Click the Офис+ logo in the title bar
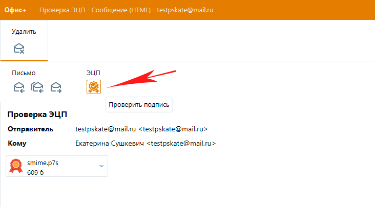 (x=15, y=10)
